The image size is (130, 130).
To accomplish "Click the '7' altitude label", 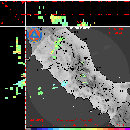I will [18, 19].
